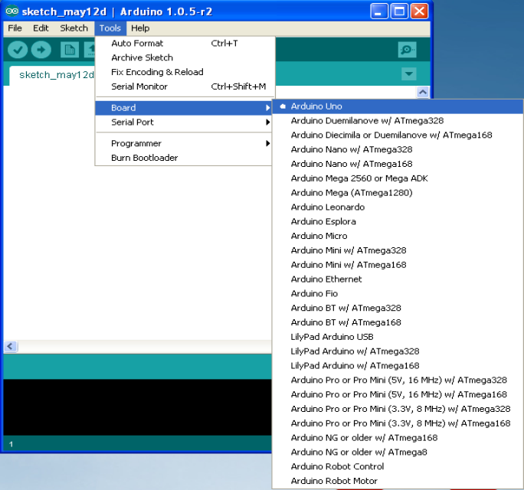Image resolution: width=524 pixels, height=490 pixels.
Task: Select the Arduino Uno board radio option
Action: (398, 106)
